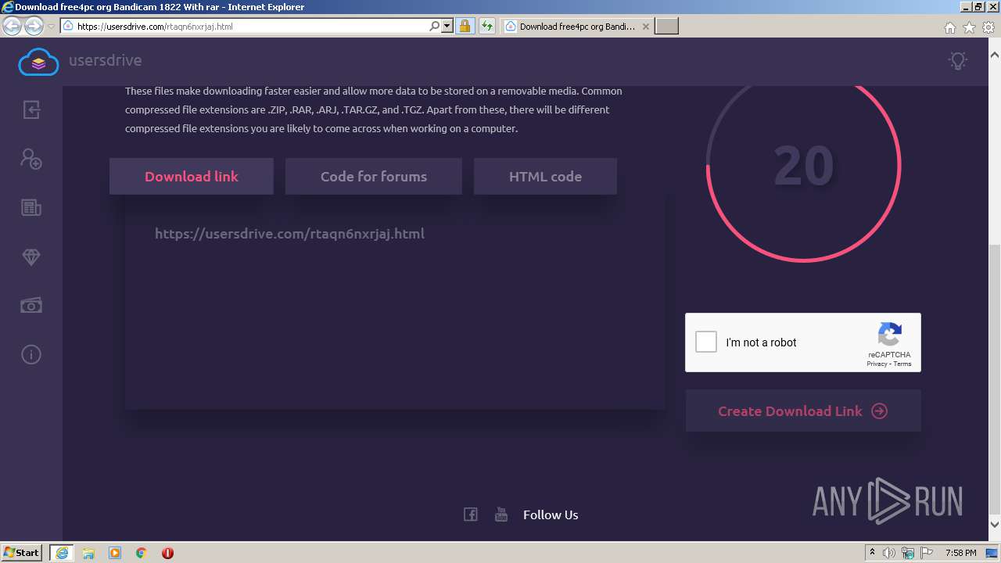Click the security lock icon
The width and height of the screenshot is (1001, 563).
pyautogui.click(x=465, y=26)
